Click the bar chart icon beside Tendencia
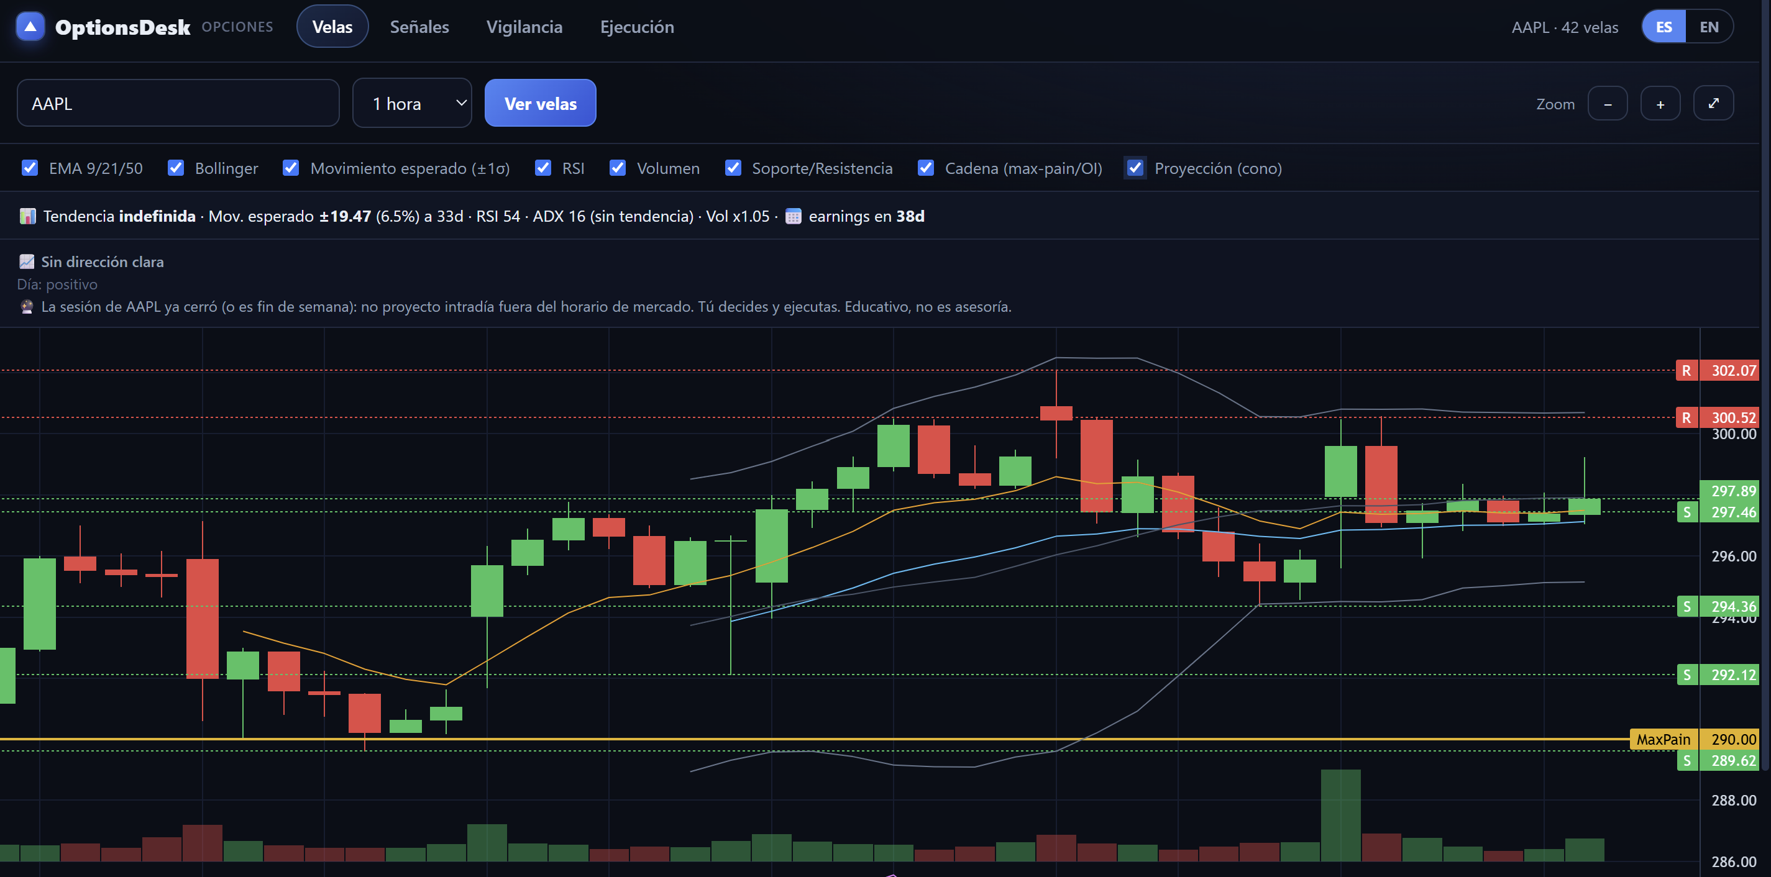This screenshot has height=877, width=1771. click(27, 217)
